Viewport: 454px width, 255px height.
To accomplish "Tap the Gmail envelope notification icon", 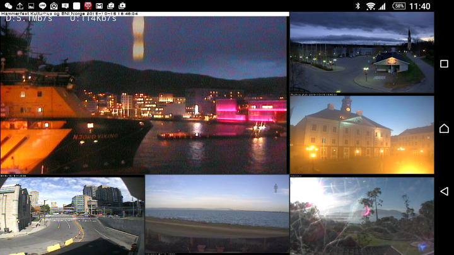I will point(99,6).
